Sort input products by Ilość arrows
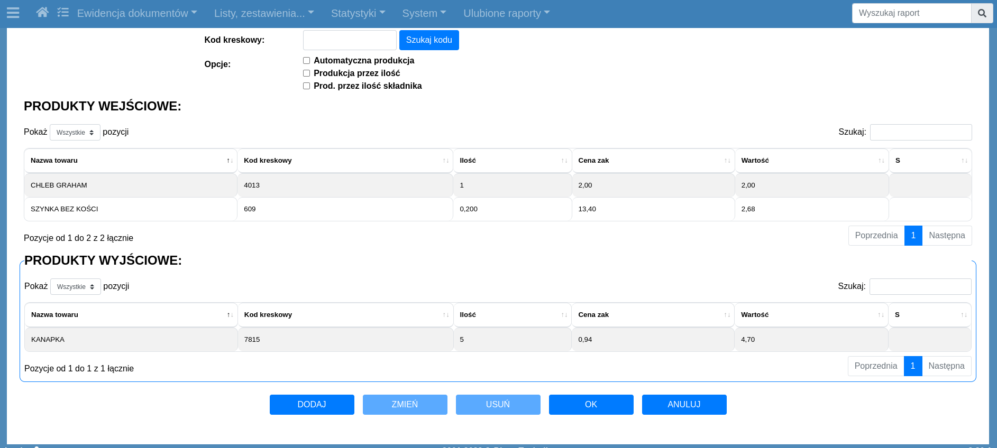997x448 pixels. coord(564,161)
